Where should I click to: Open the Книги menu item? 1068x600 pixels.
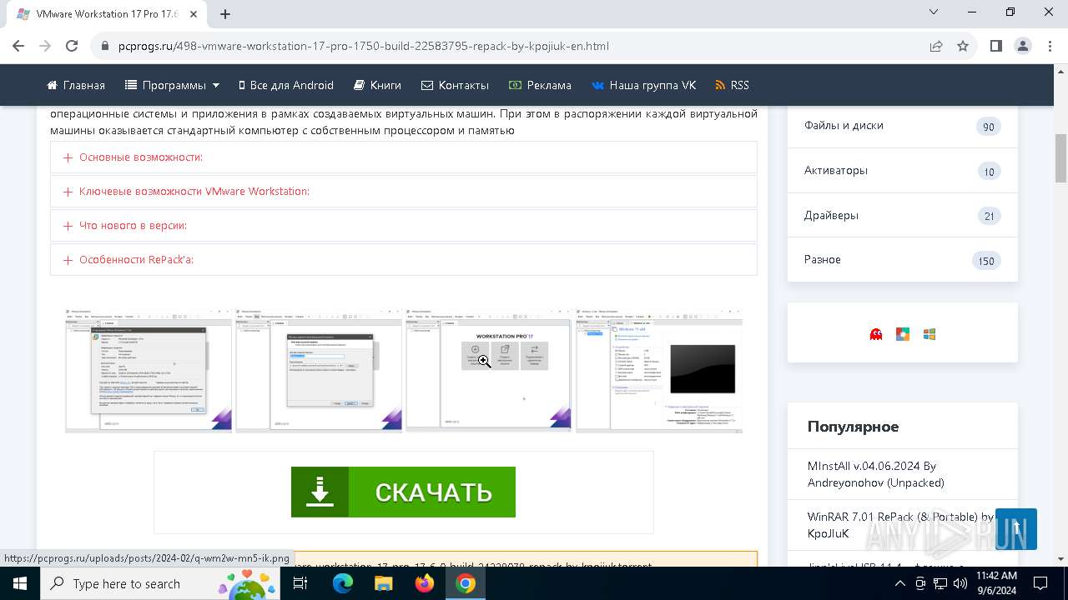[x=377, y=85]
